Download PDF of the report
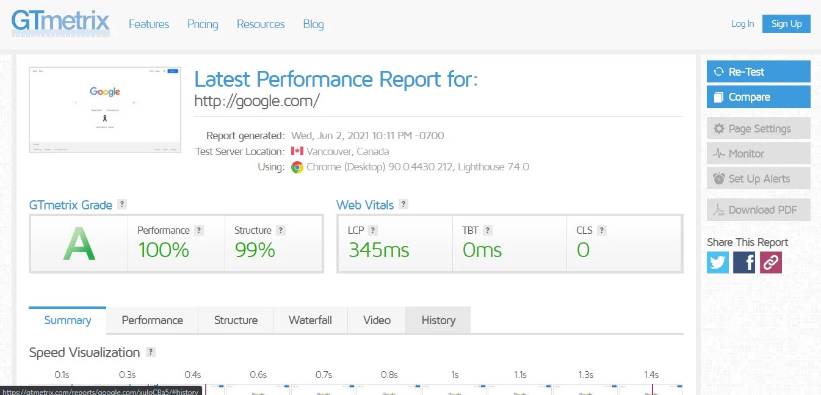 (759, 209)
